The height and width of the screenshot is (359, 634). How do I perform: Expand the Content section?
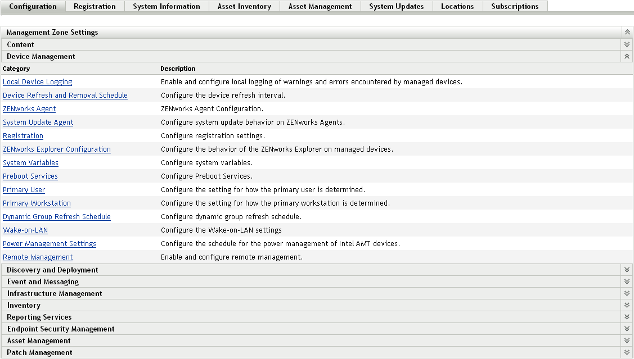[626, 44]
